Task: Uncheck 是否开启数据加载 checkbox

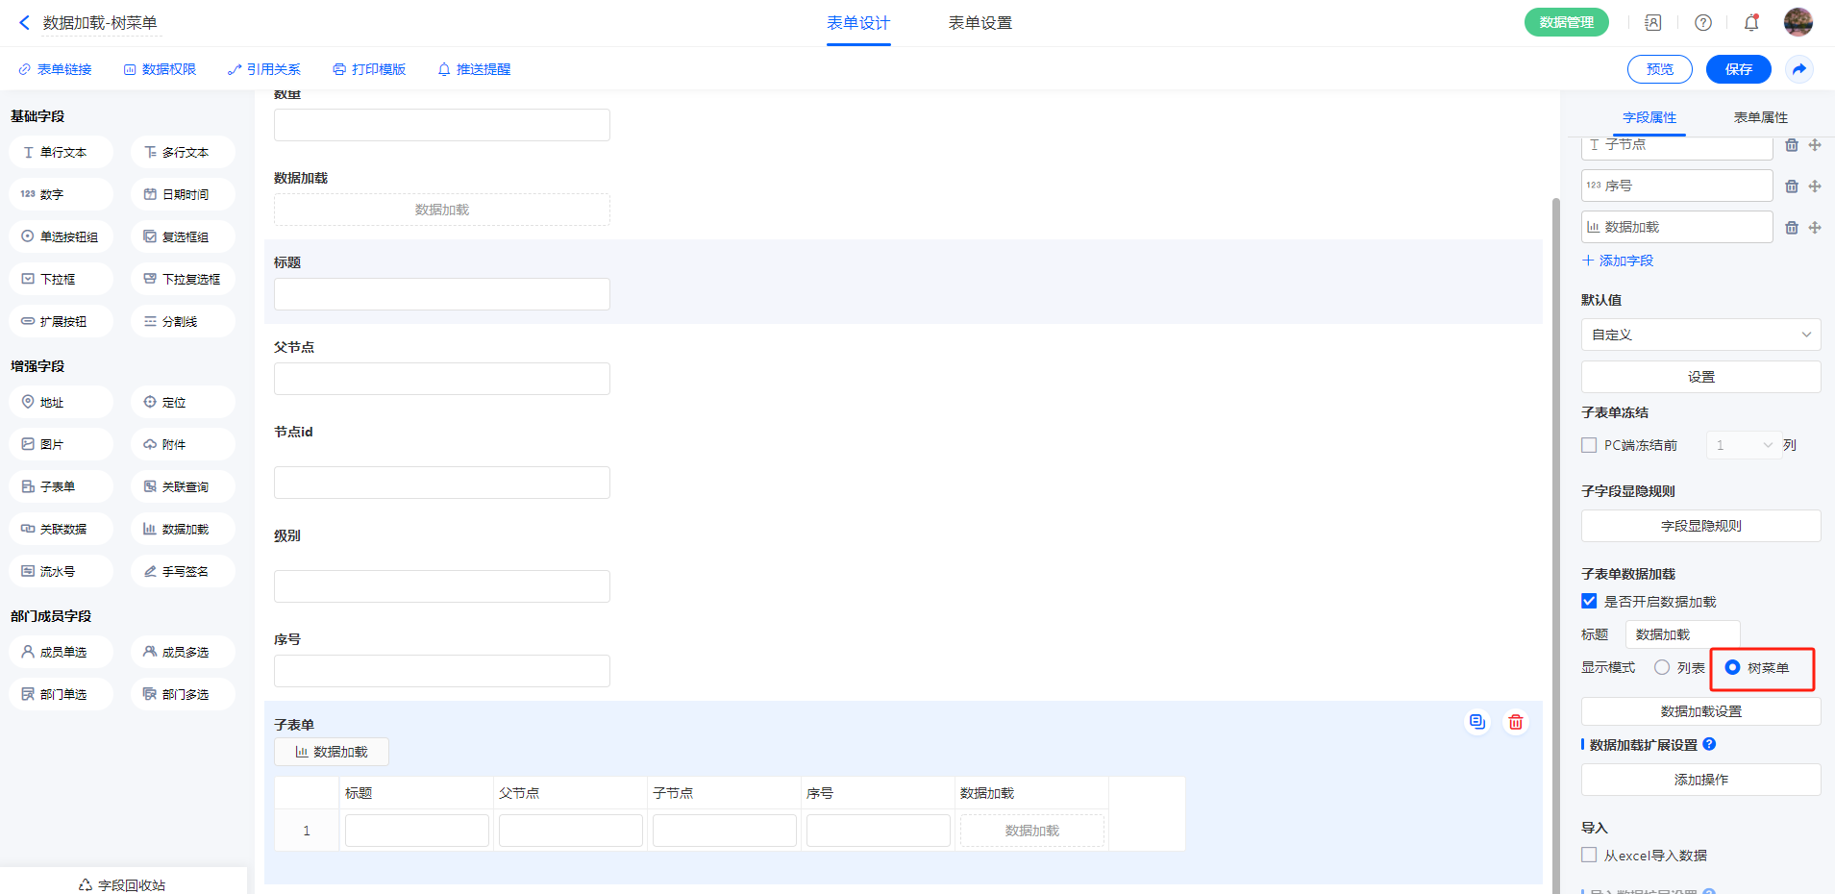Action: click(x=1589, y=602)
